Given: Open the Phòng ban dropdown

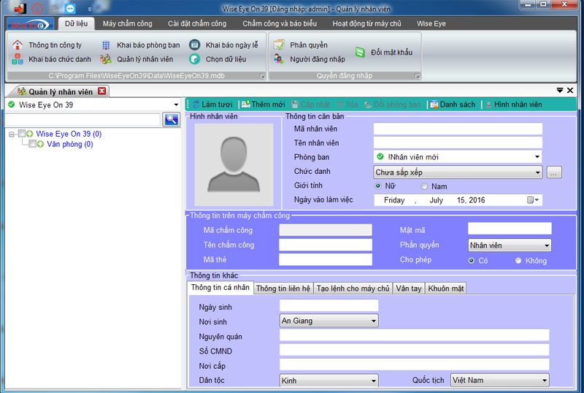Looking at the screenshot, I should coord(537,157).
